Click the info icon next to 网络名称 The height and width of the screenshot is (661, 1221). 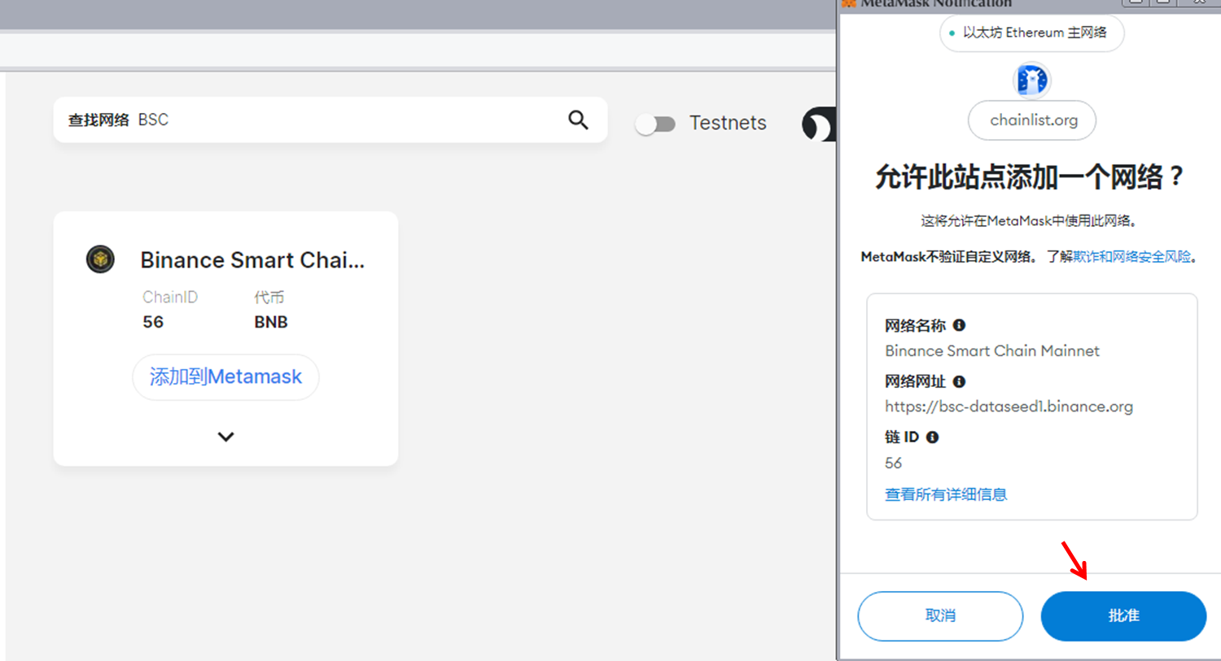pyautogui.click(x=959, y=325)
